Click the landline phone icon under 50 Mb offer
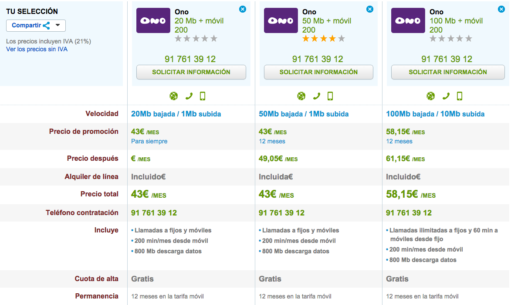Screen dimensions: 511x305 pos(316,96)
